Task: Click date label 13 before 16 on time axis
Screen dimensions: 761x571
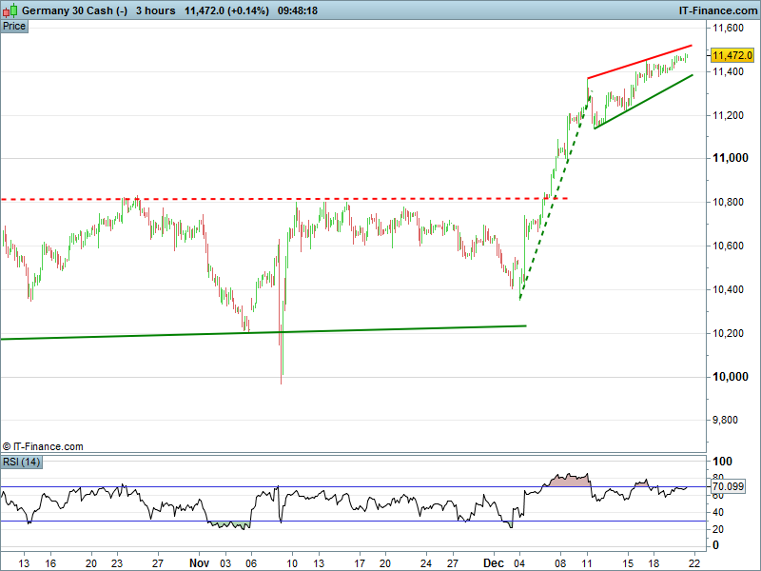Action: click(24, 563)
